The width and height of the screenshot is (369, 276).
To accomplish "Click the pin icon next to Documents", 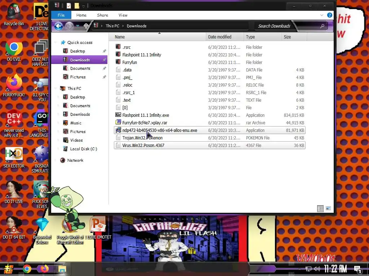I will click(x=104, y=68).
